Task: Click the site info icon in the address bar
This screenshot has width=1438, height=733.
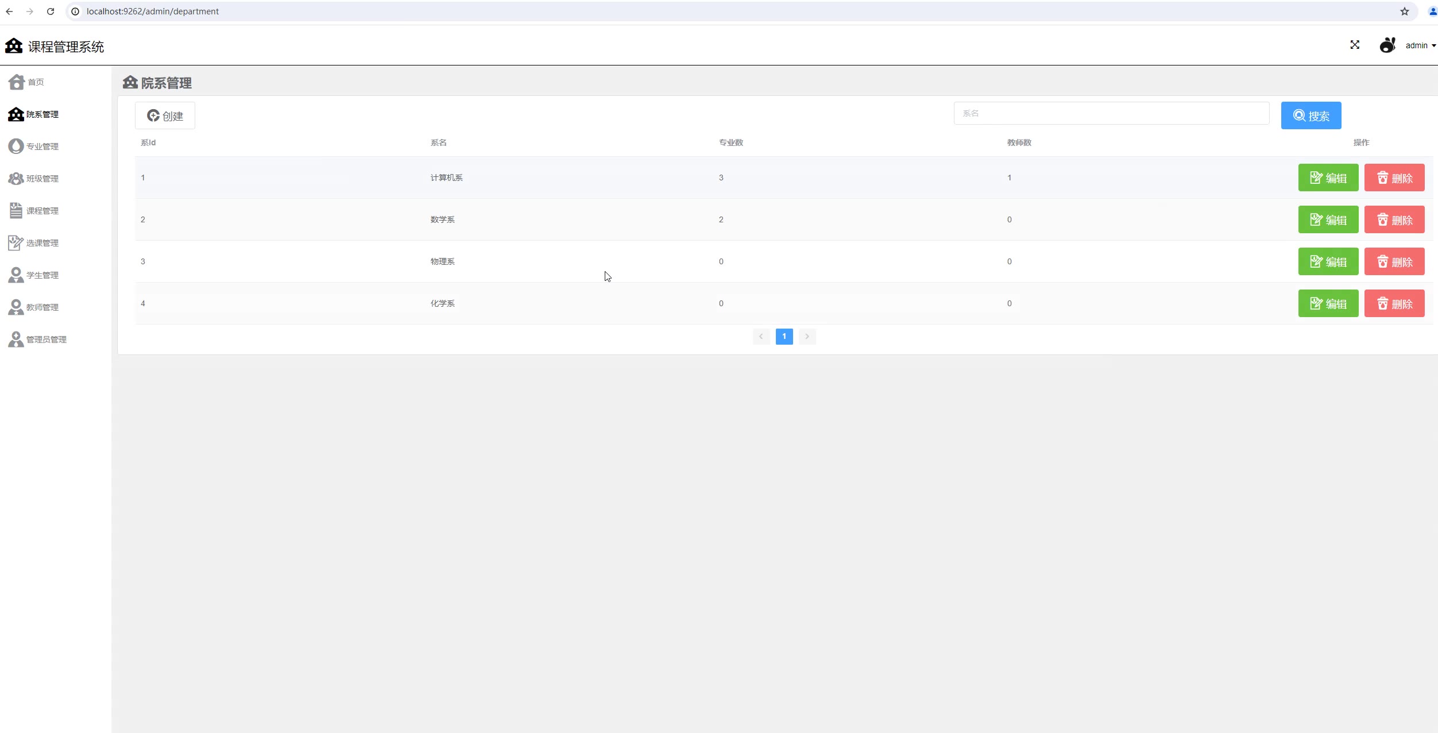Action: tap(75, 11)
